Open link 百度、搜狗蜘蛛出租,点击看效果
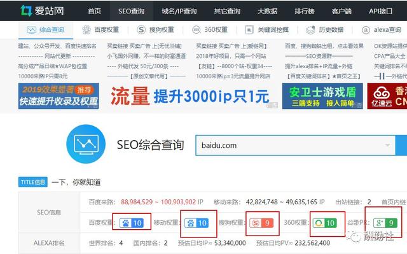 (324, 46)
